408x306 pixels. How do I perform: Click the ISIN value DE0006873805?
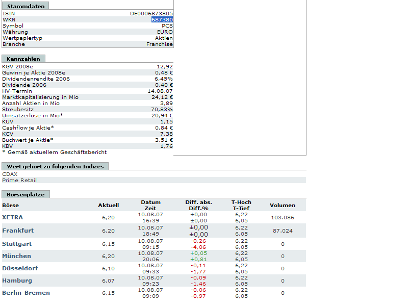pyautogui.click(x=151, y=13)
